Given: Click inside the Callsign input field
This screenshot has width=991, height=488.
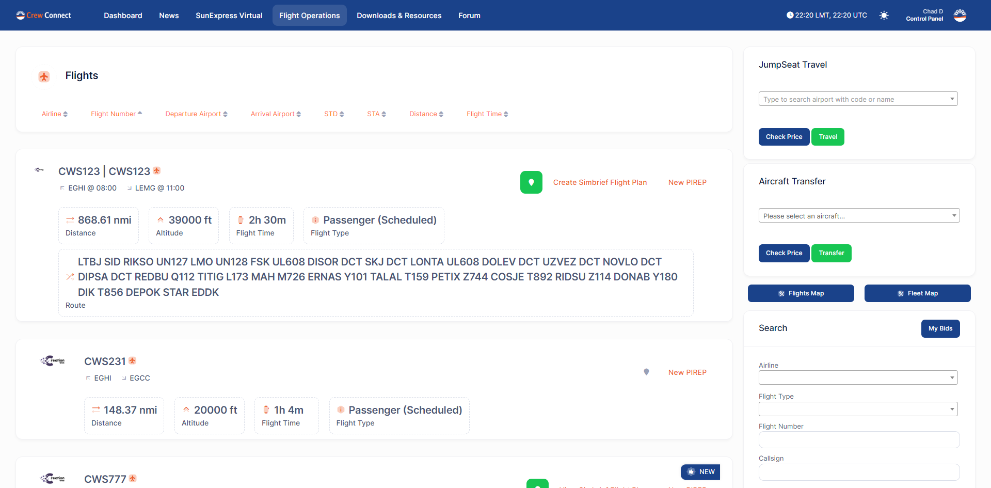Looking at the screenshot, I should click(858, 472).
